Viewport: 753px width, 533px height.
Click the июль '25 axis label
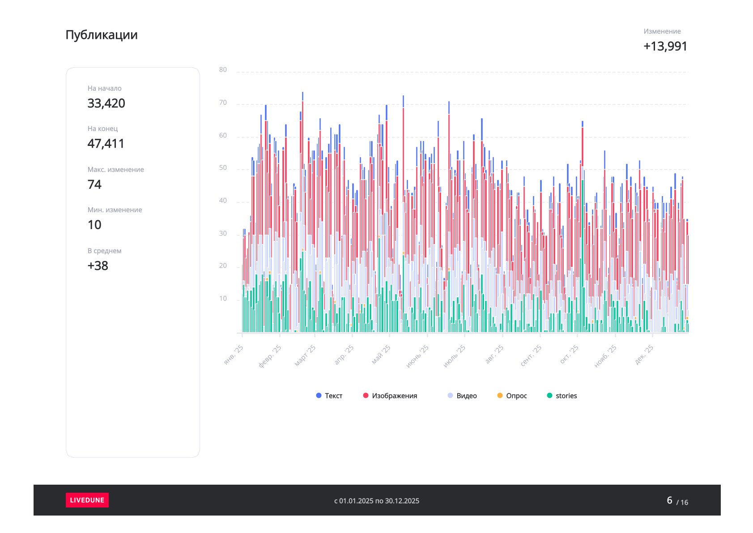pyautogui.click(x=455, y=356)
